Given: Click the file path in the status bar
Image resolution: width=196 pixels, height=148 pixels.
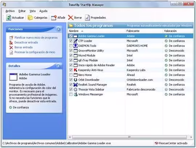Looking at the screenshot, I should point(57,143).
